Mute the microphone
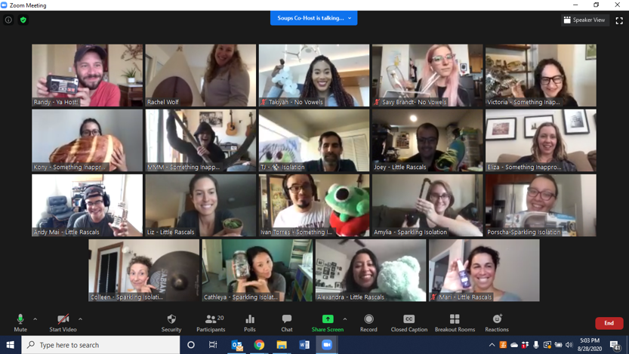Image resolution: width=629 pixels, height=354 pixels. (x=20, y=322)
